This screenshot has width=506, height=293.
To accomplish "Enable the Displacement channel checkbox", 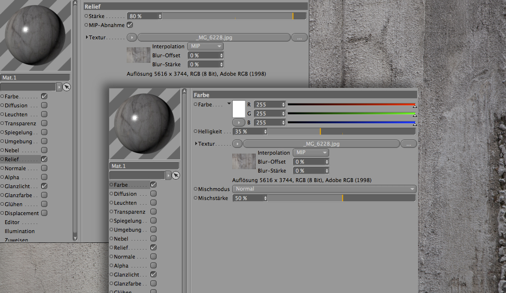I will (44, 213).
